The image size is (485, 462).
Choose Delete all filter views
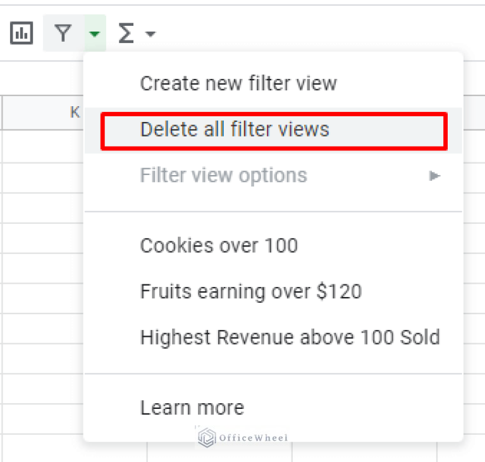pos(235,130)
